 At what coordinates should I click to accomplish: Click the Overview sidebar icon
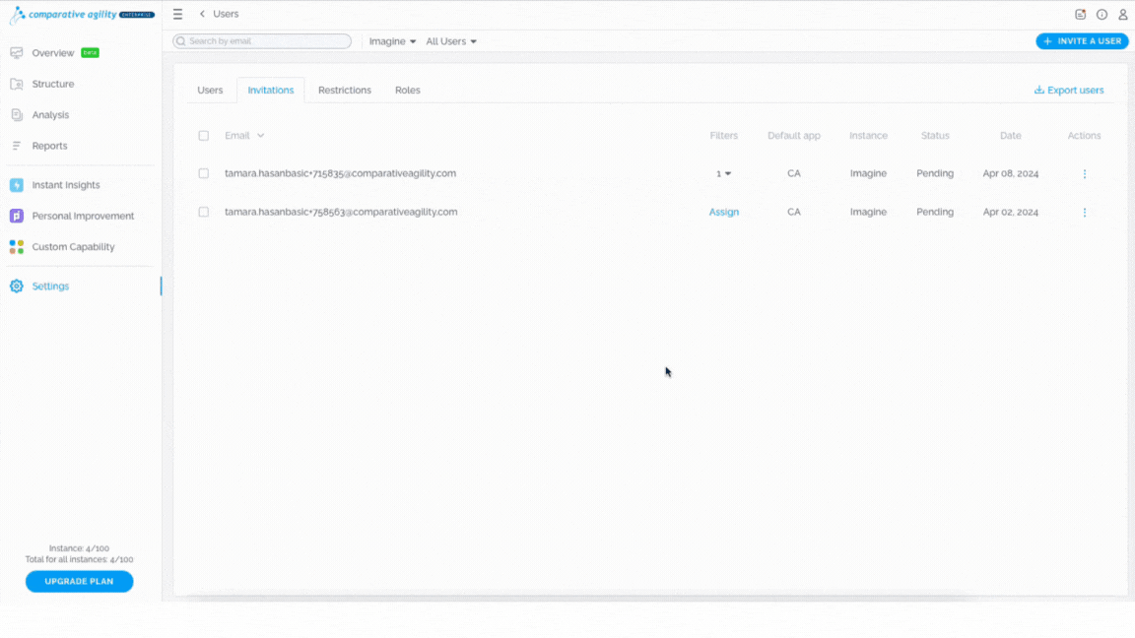17,53
